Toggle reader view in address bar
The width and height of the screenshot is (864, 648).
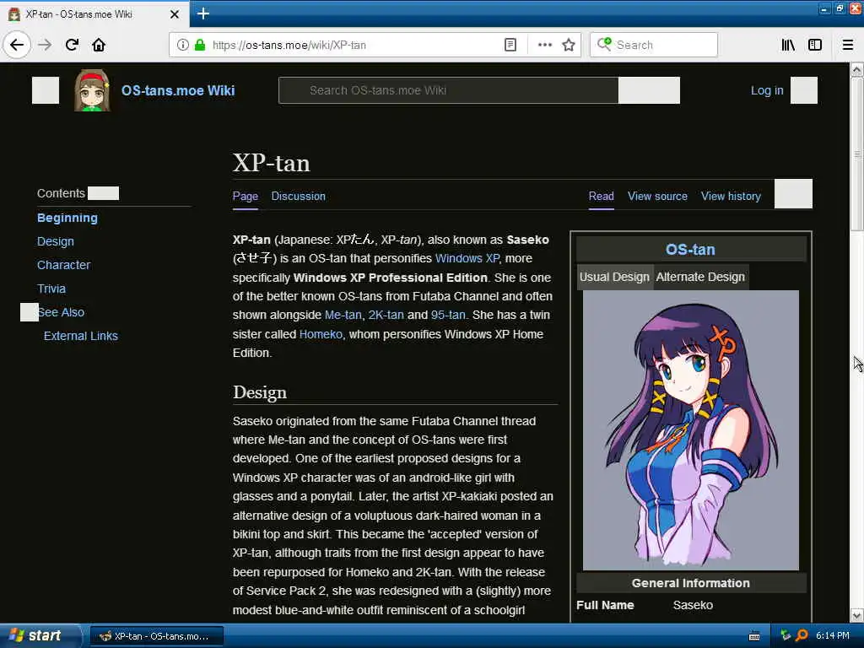coord(510,45)
